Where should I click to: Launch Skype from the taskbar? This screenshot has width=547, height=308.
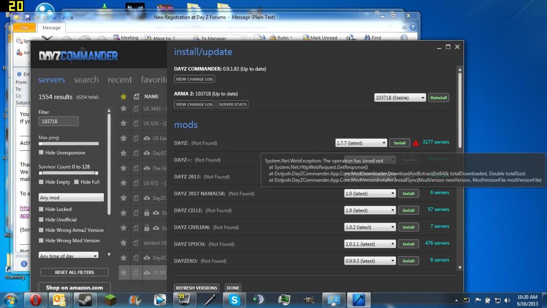click(x=235, y=300)
